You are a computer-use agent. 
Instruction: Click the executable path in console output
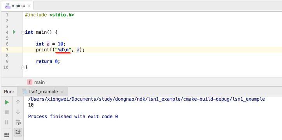click(146, 99)
